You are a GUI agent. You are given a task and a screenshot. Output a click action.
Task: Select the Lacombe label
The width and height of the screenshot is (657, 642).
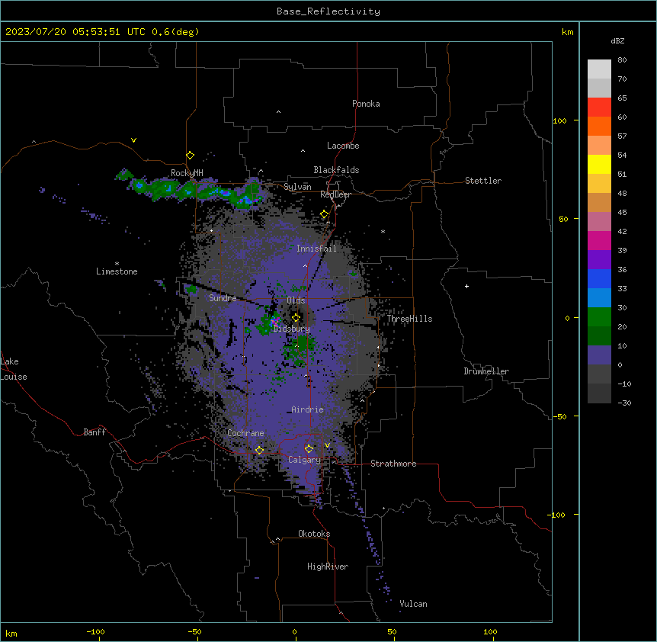[x=343, y=146]
